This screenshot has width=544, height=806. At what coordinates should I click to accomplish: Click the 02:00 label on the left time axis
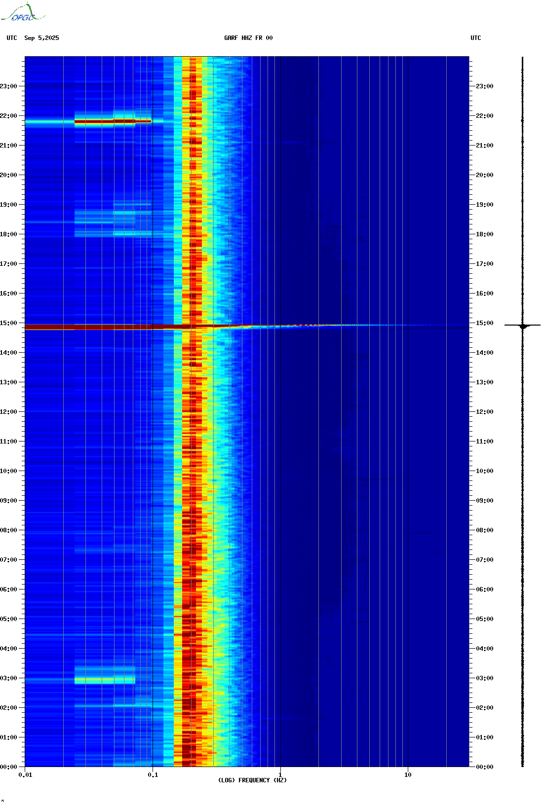point(8,708)
